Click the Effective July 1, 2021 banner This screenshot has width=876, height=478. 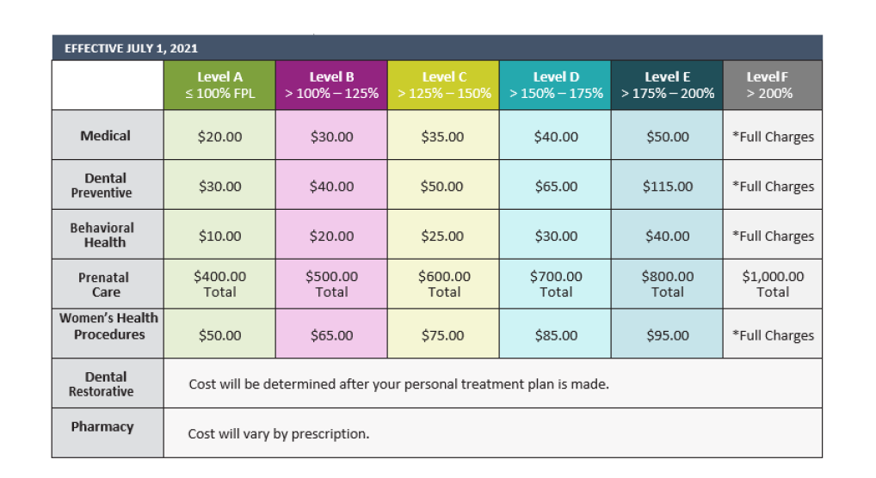tap(437, 48)
